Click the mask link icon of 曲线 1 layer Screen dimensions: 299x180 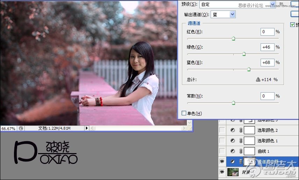point(241,151)
